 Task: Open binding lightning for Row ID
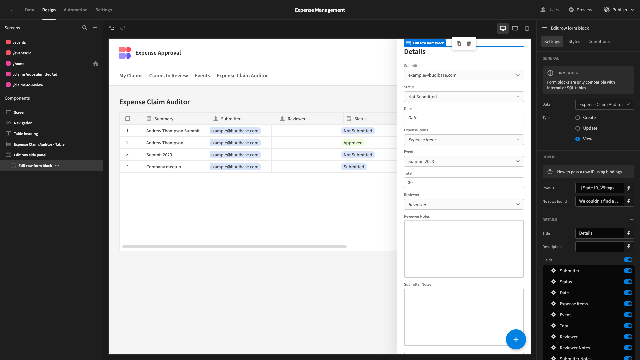point(629,188)
